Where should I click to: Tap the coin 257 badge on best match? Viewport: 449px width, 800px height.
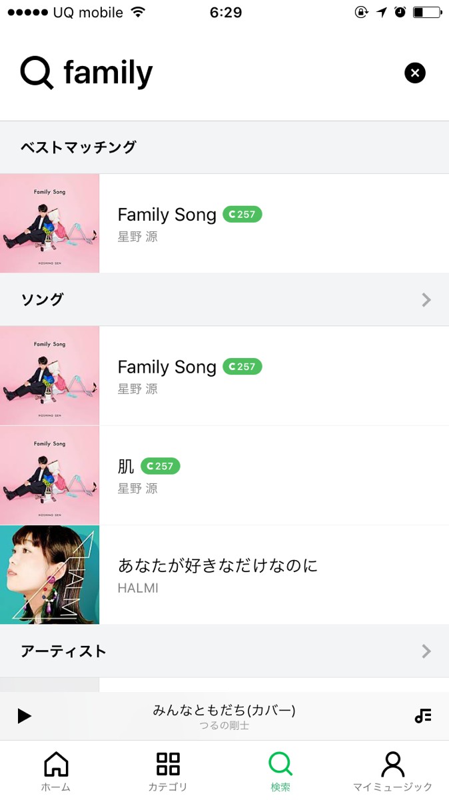pos(242,215)
